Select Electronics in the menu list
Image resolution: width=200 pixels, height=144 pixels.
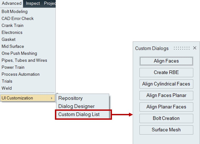[x=12, y=32]
